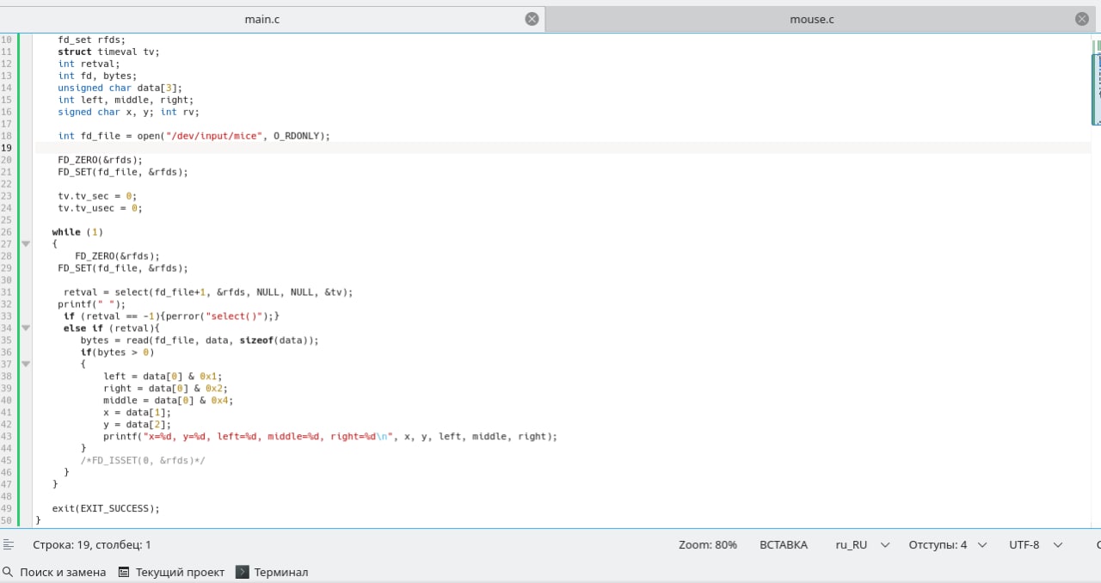The width and height of the screenshot is (1101, 583).
Task: Click the Строка: 19, столбец: 1 position indicator
Action: (91, 544)
